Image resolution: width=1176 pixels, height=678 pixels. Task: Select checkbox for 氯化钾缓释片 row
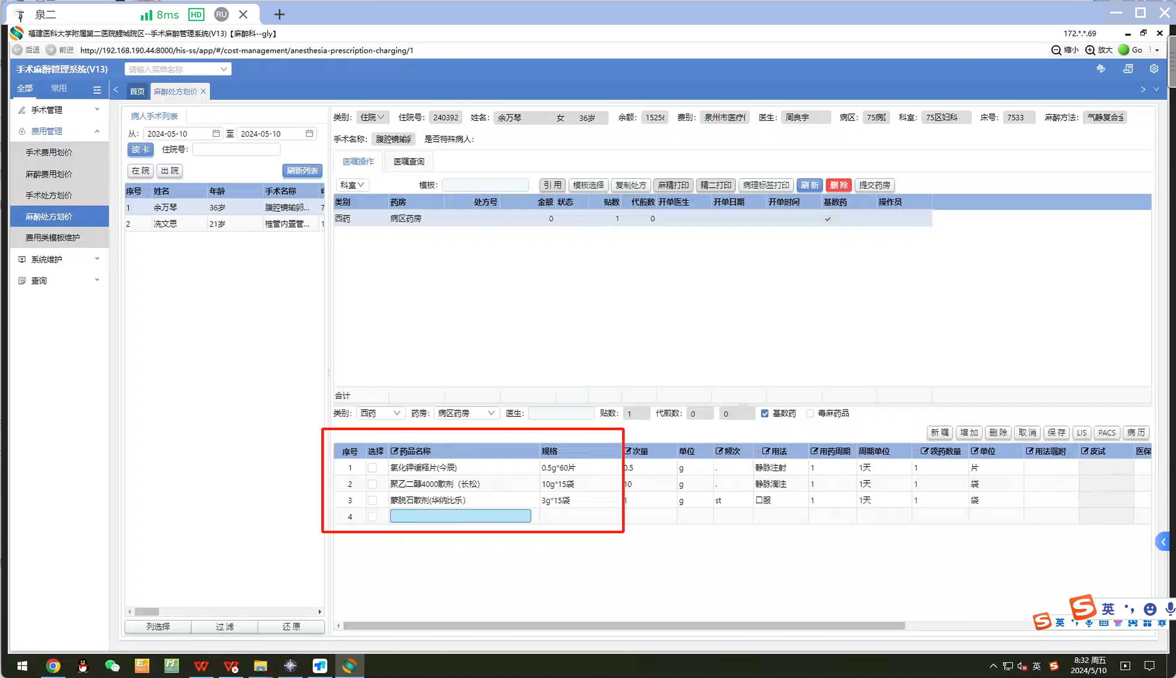coord(372,467)
